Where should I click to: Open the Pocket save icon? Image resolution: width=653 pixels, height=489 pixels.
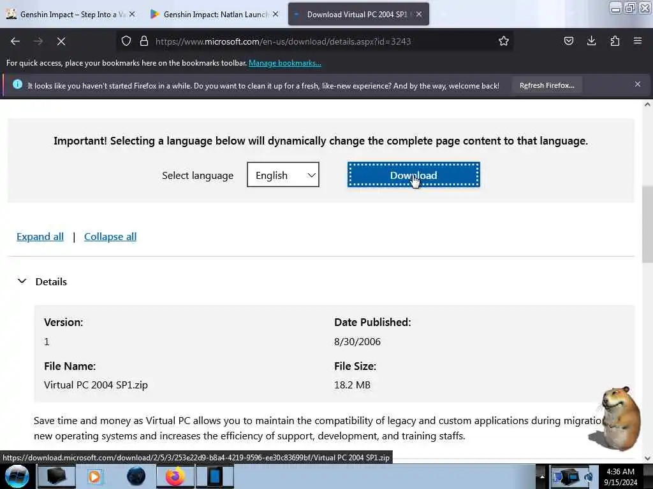coord(568,41)
